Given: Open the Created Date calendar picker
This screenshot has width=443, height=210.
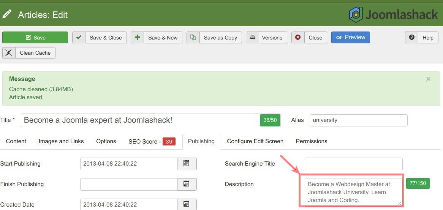Looking at the screenshot, I should tap(187, 204).
